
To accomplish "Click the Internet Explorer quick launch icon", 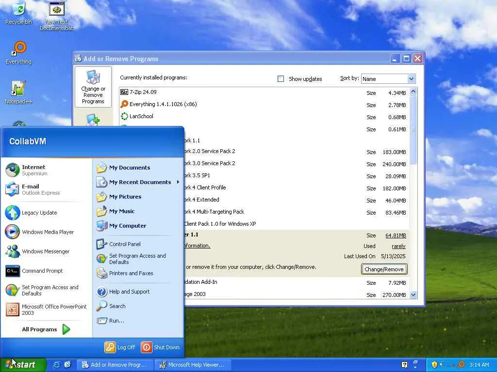I will coord(56,365).
